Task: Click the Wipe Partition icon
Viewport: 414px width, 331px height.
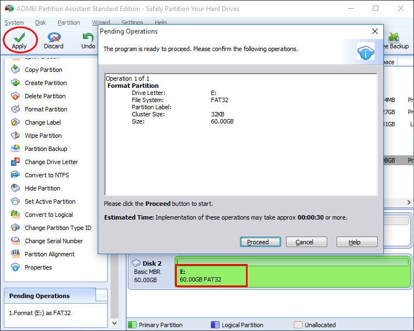Action: pyautogui.click(x=15, y=136)
